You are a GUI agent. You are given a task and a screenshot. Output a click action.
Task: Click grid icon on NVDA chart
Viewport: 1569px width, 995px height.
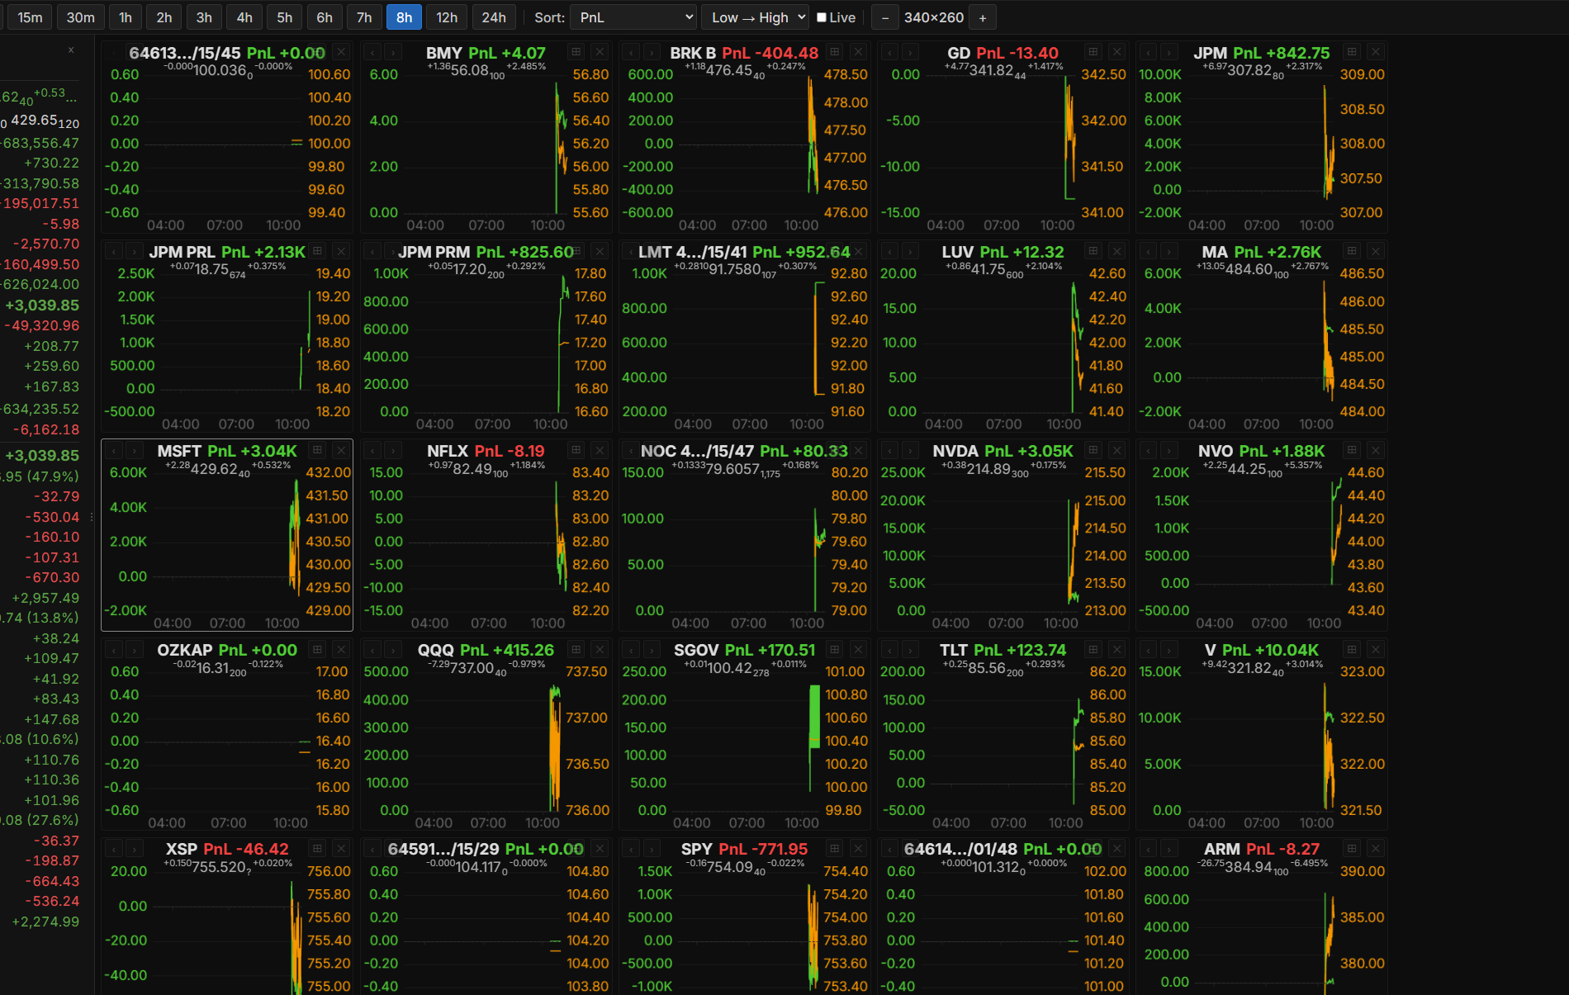point(1093,450)
